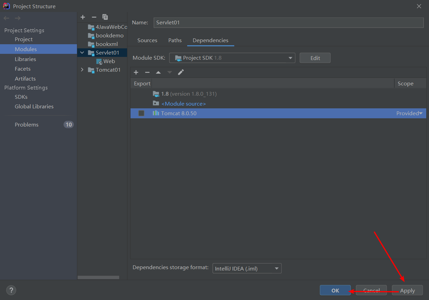This screenshot has height=300, width=429.
Task: Click the Module source folder icon
Action: tap(156, 103)
